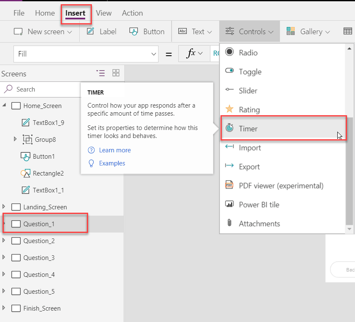Select Group8 in the tree
The width and height of the screenshot is (355, 322).
[45, 140]
